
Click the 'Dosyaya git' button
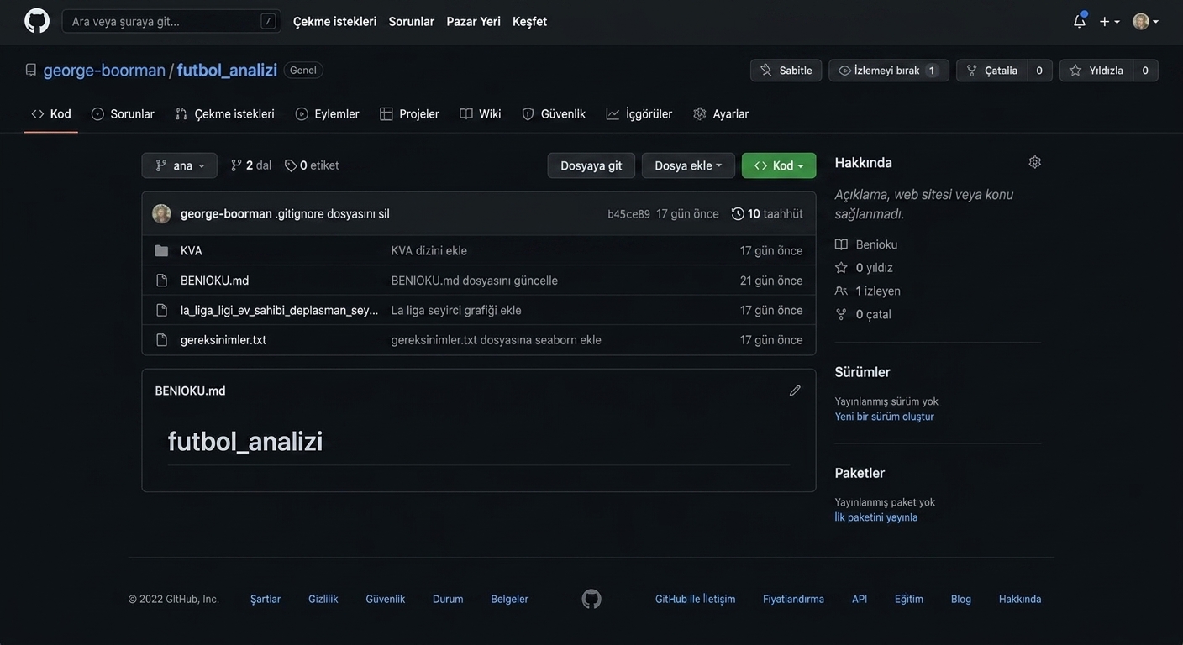(x=591, y=165)
